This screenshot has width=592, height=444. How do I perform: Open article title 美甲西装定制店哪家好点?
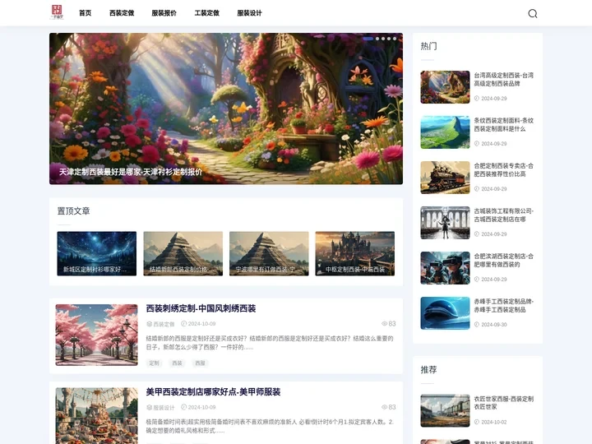pyautogui.click(x=213, y=392)
